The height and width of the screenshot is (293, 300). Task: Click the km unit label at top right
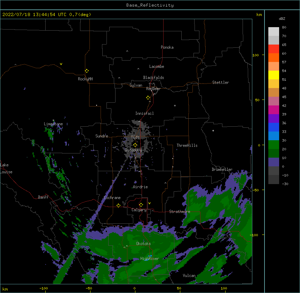259,15
